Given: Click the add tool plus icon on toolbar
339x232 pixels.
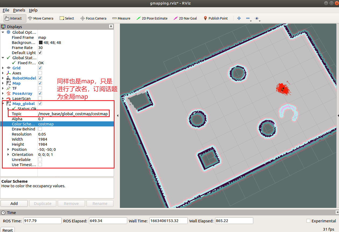Looking at the screenshot, I should 239,18.
